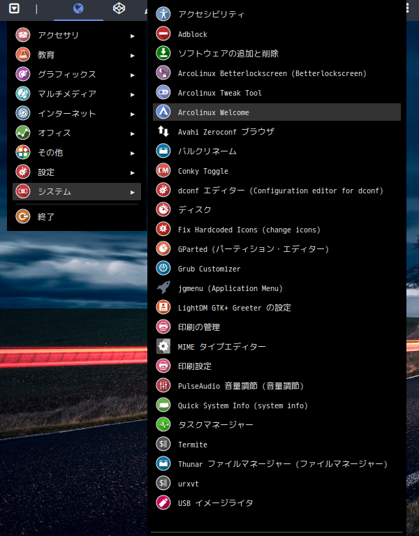The width and height of the screenshot is (419, 536).
Task: Click the 終了 logout icon
Action: [x=23, y=216]
